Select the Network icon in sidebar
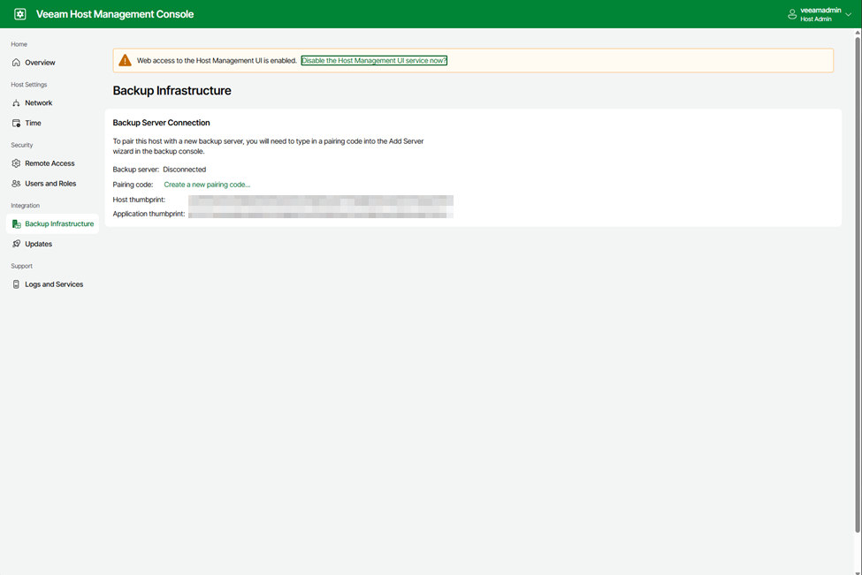The height and width of the screenshot is (575, 862). [x=16, y=103]
